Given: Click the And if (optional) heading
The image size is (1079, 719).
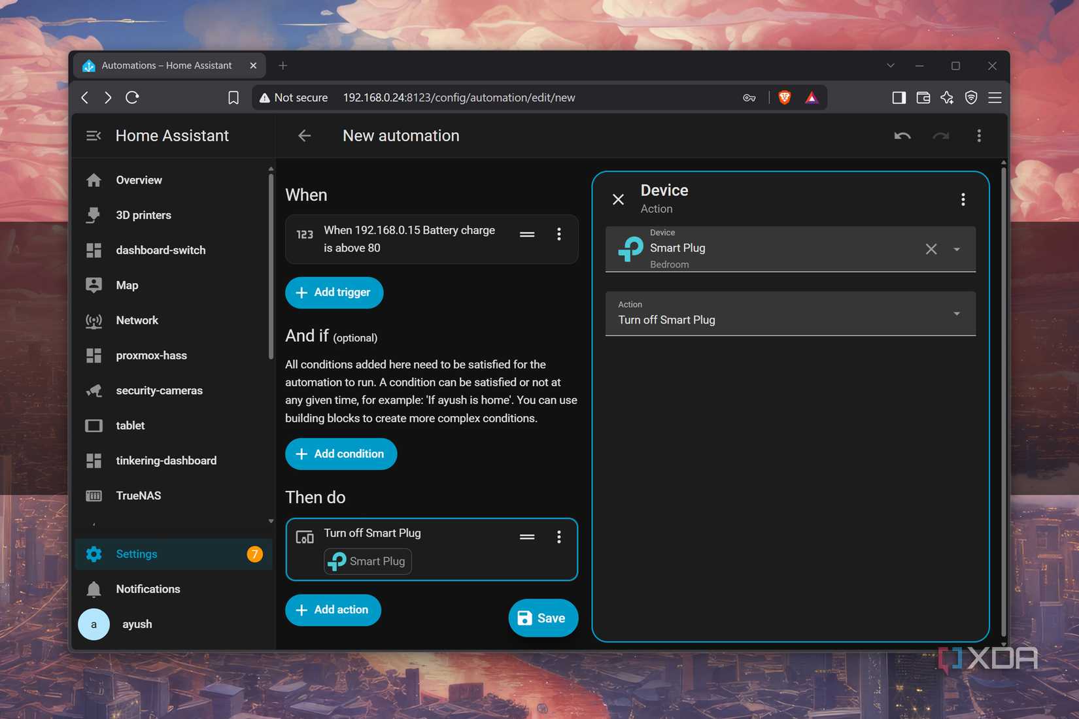Looking at the screenshot, I should 331,336.
